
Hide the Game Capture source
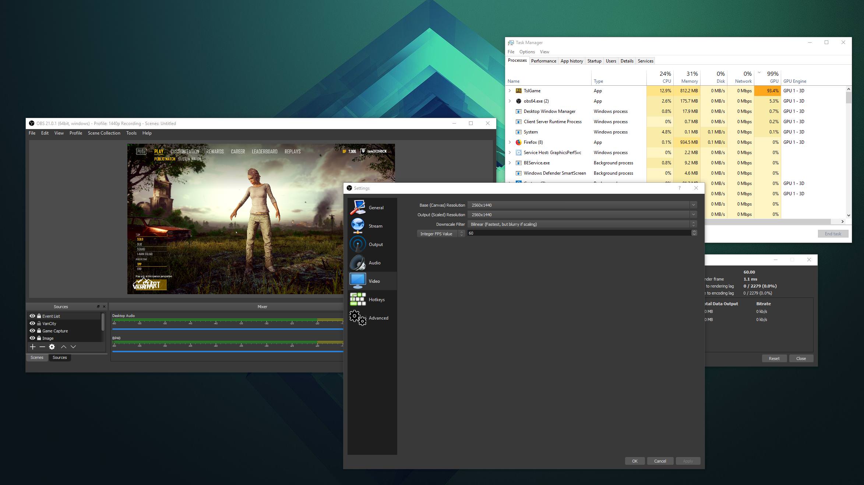coord(32,331)
